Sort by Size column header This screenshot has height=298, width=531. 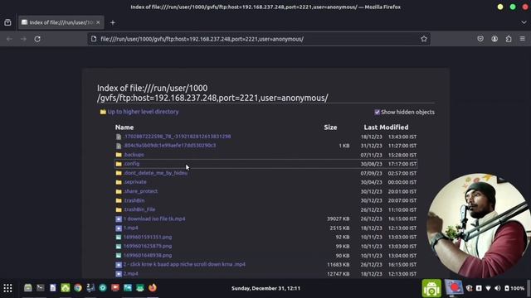(x=330, y=127)
